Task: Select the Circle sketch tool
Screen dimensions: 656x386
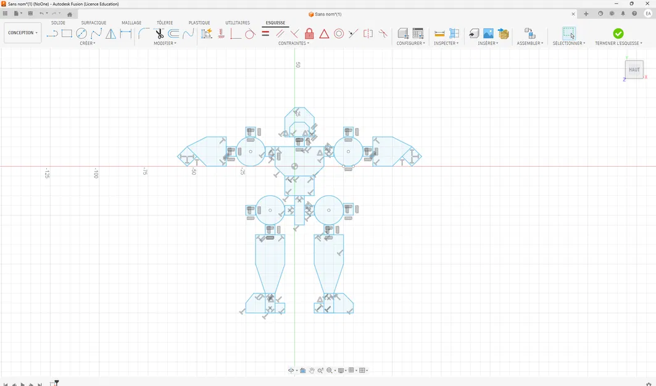Action: tap(81, 33)
